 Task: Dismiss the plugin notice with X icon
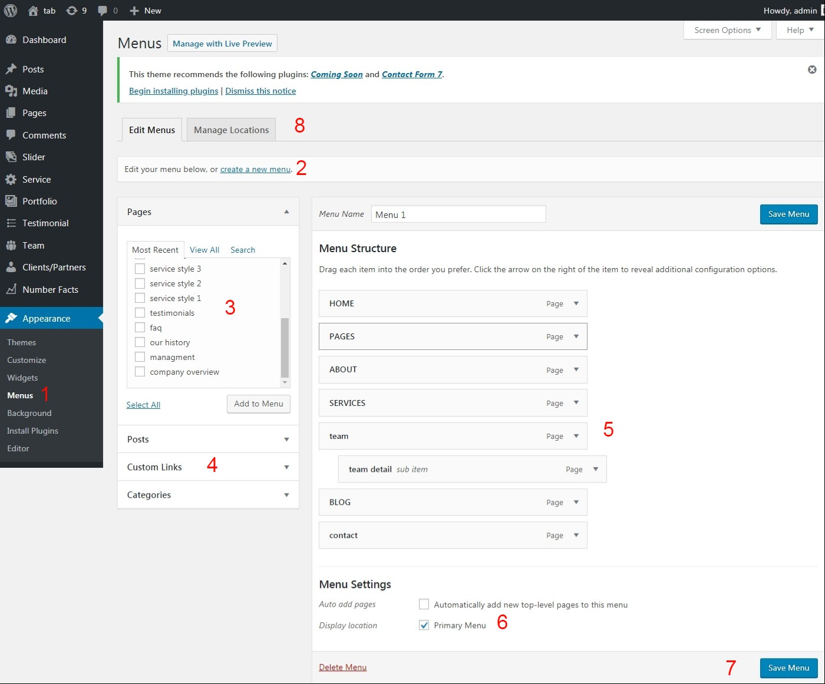pyautogui.click(x=812, y=70)
